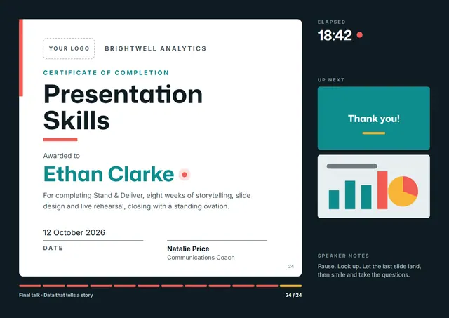
Task: Click the tall red bar in the chart thumbnail
Action: 382,190
